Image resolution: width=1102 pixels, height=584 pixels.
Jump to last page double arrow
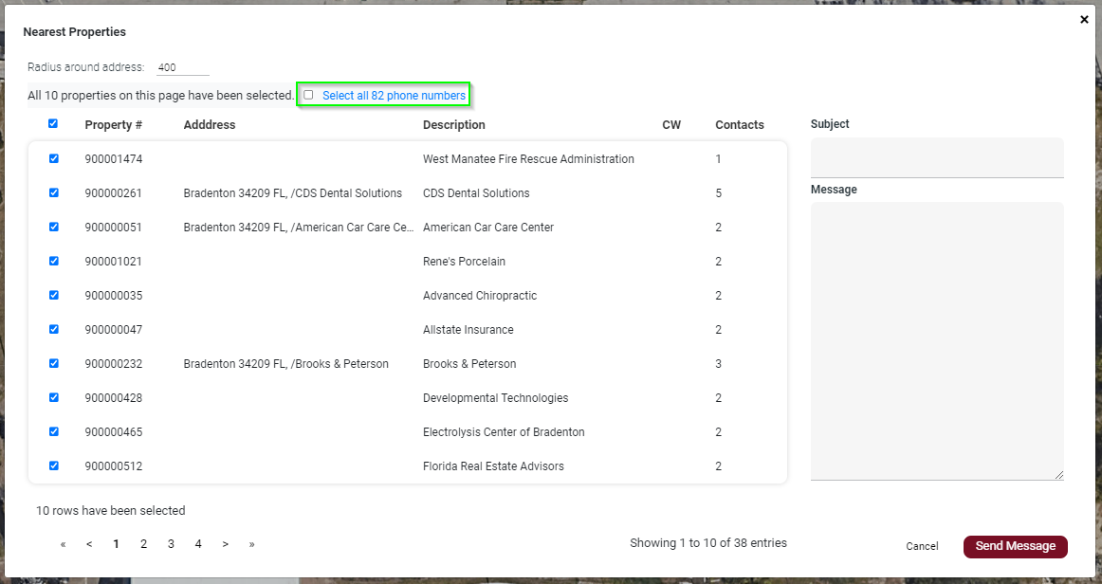click(x=252, y=544)
